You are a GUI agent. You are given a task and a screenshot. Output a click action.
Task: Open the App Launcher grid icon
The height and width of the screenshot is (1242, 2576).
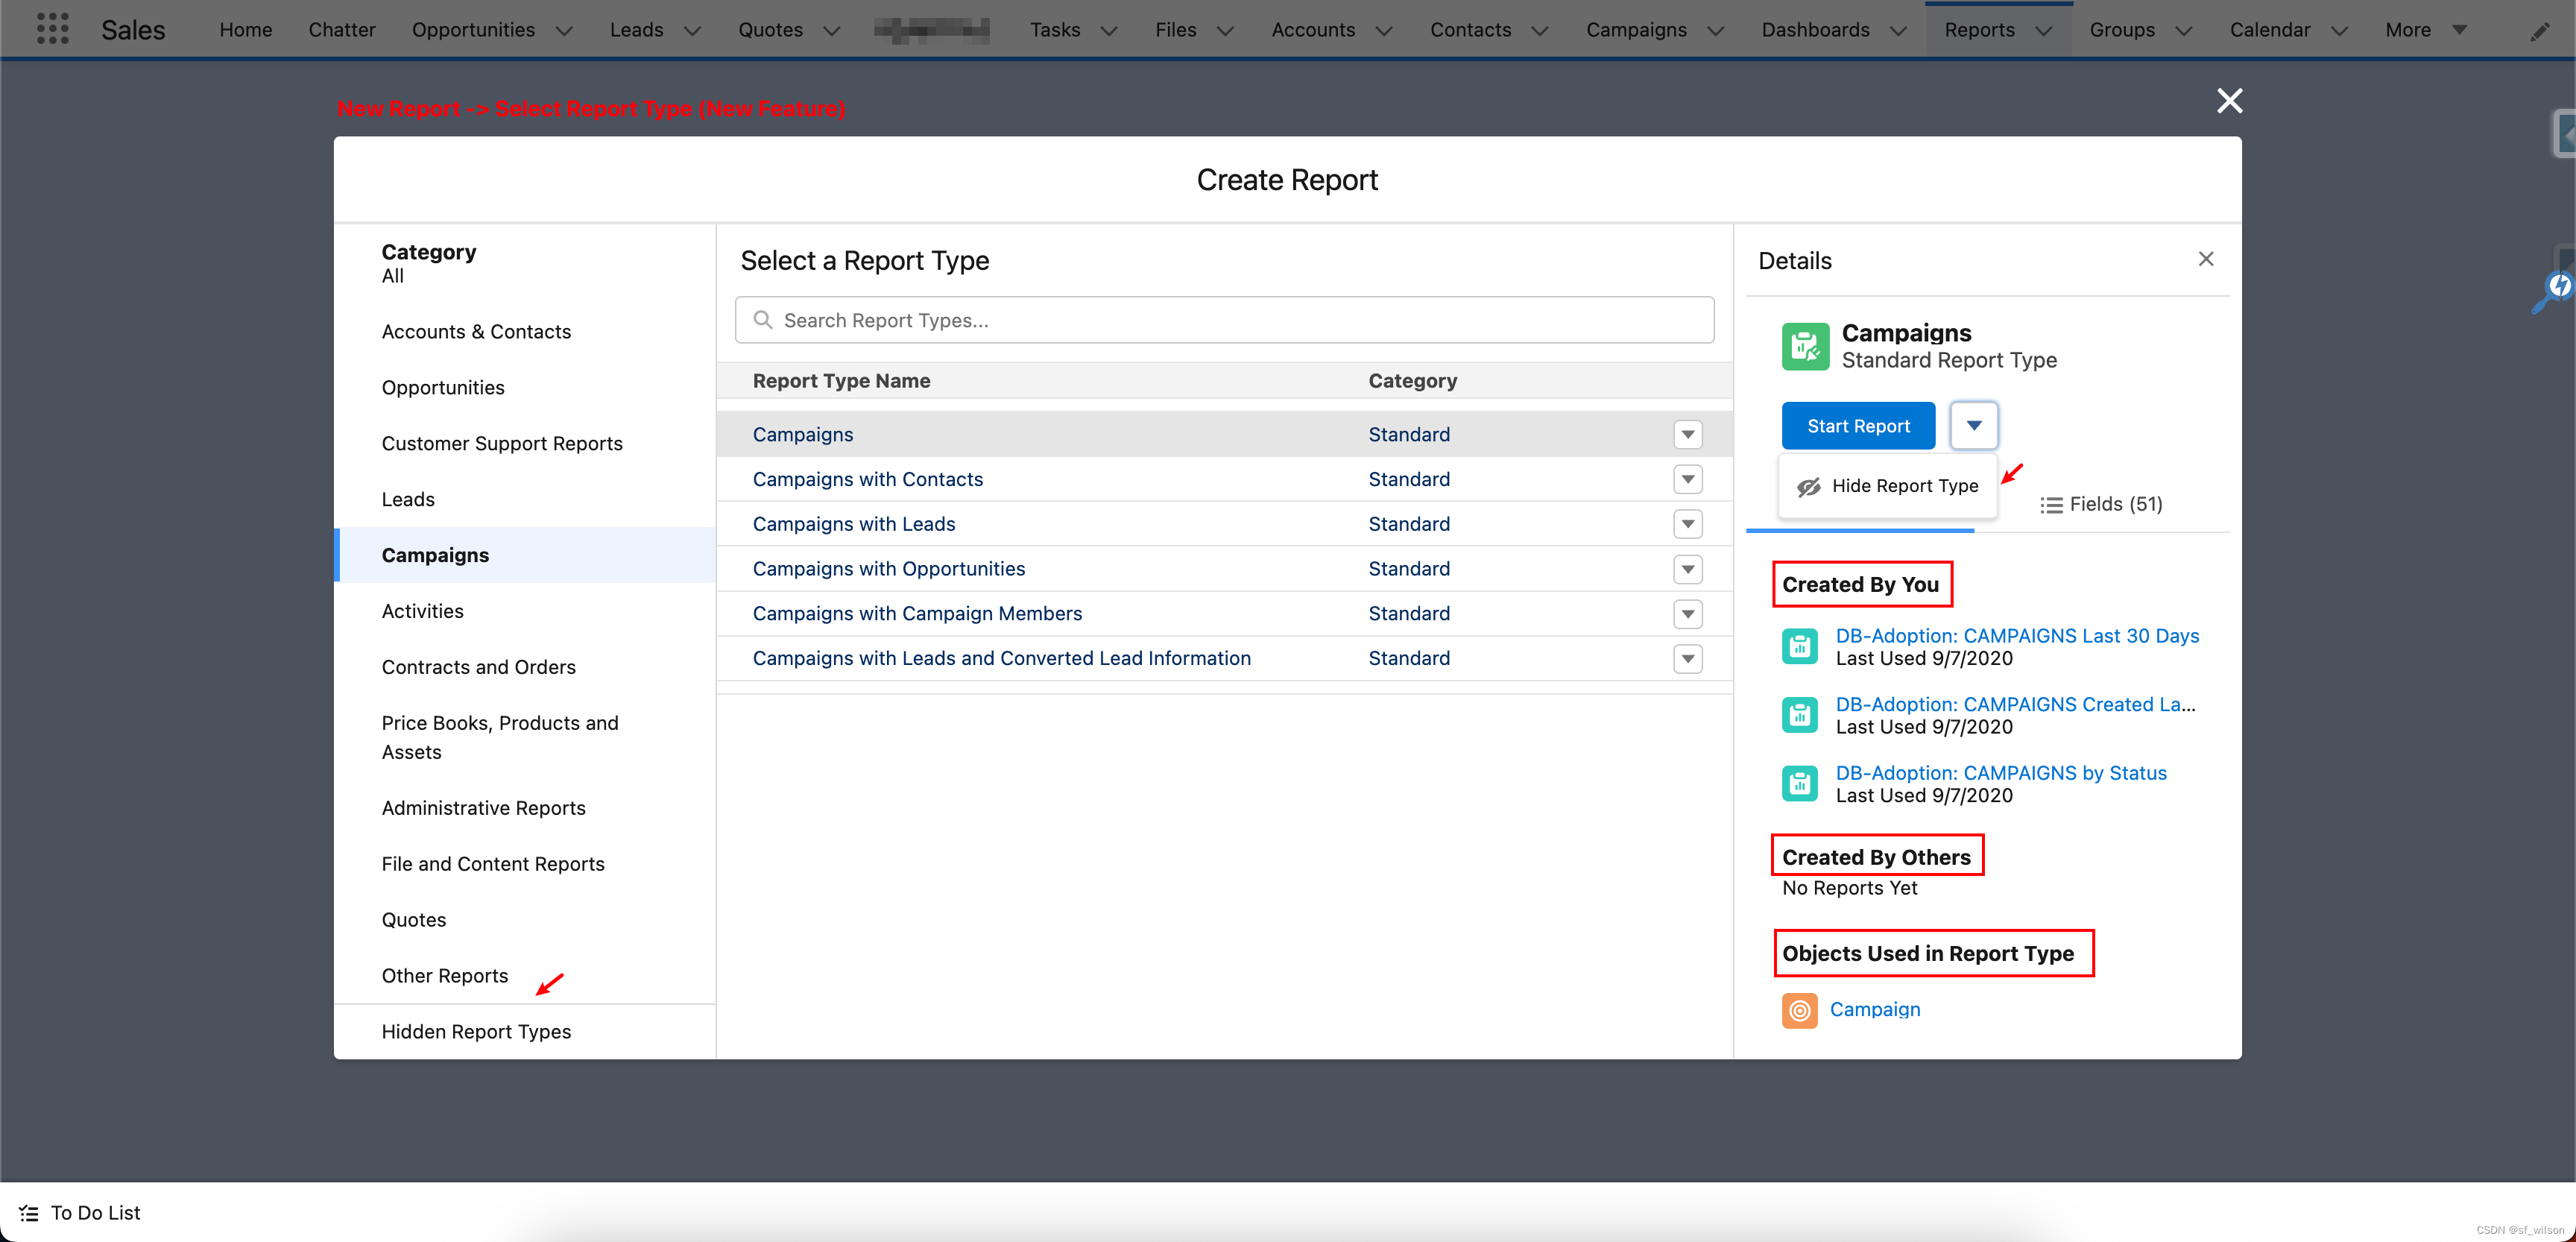point(52,29)
